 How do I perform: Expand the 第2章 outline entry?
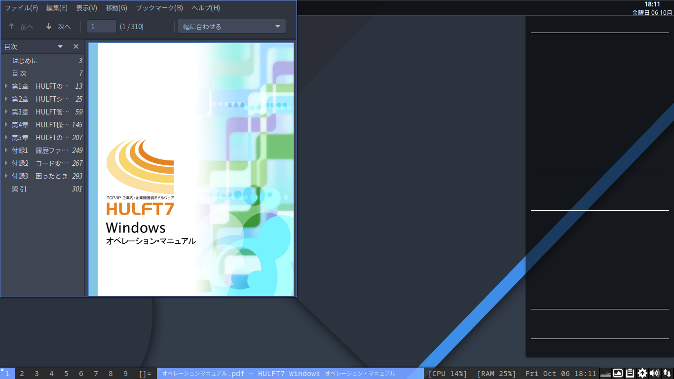click(x=6, y=99)
